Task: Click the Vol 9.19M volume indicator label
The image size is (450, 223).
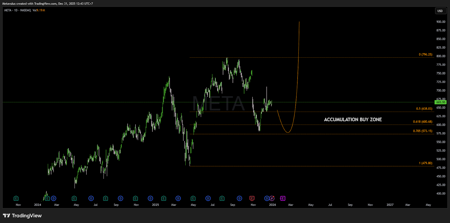Action: [39, 10]
